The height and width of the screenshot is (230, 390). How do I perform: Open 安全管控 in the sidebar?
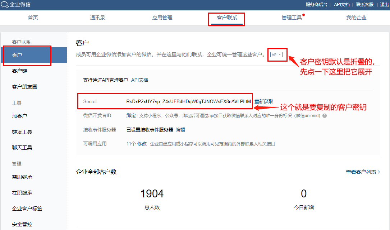(22, 225)
